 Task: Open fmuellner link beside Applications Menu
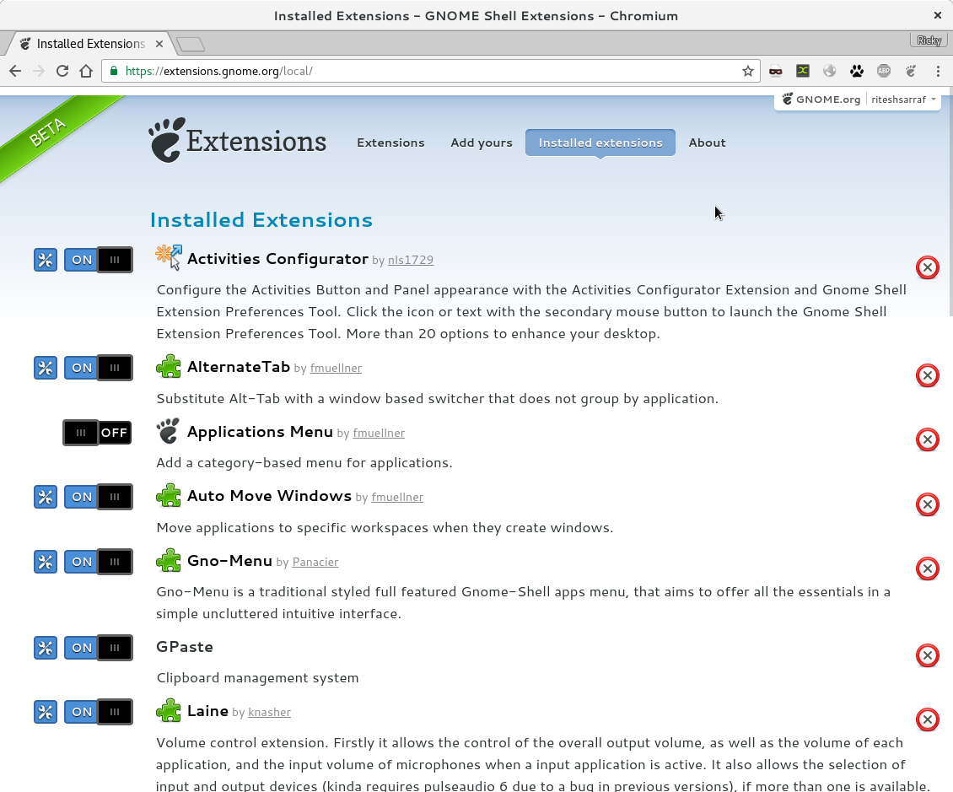click(x=379, y=434)
